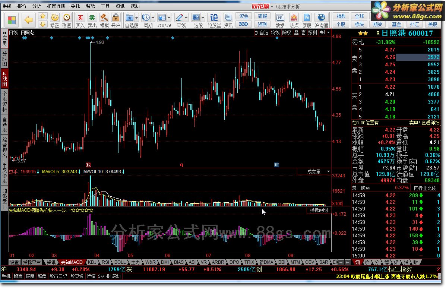Select the 个股资料 side tab
Viewport: 446px width, 288px height.
pyautogui.click(x=4, y=101)
